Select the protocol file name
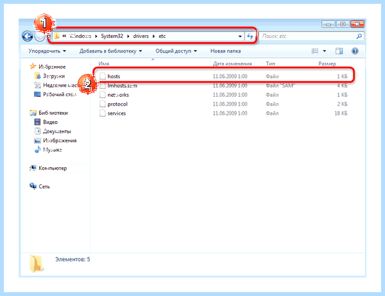The width and height of the screenshot is (385, 296). point(117,104)
